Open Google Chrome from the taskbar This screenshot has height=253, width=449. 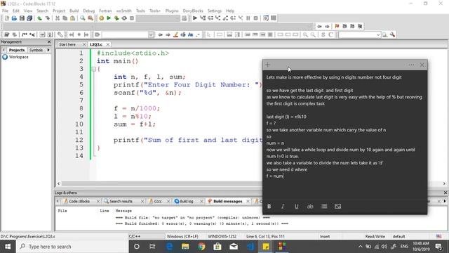point(201,247)
